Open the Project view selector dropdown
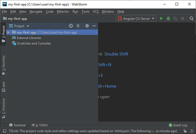 tap(19, 26)
